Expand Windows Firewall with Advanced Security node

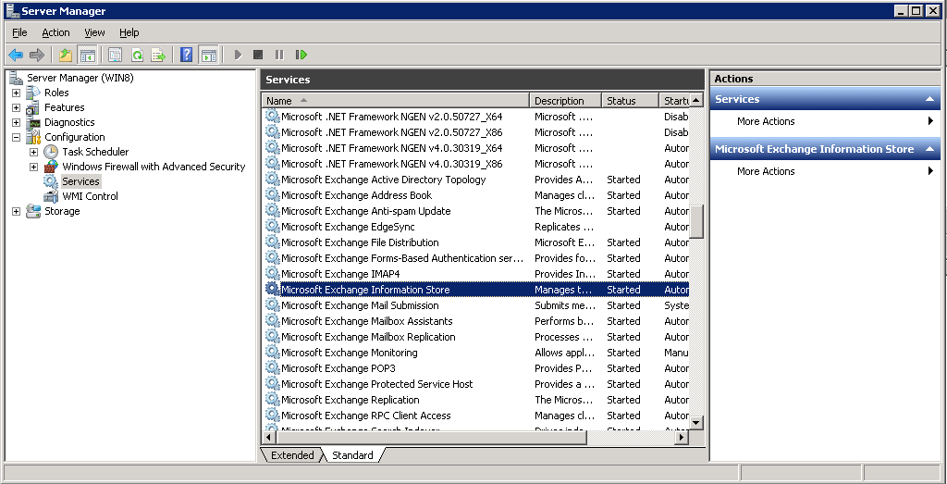pos(33,167)
